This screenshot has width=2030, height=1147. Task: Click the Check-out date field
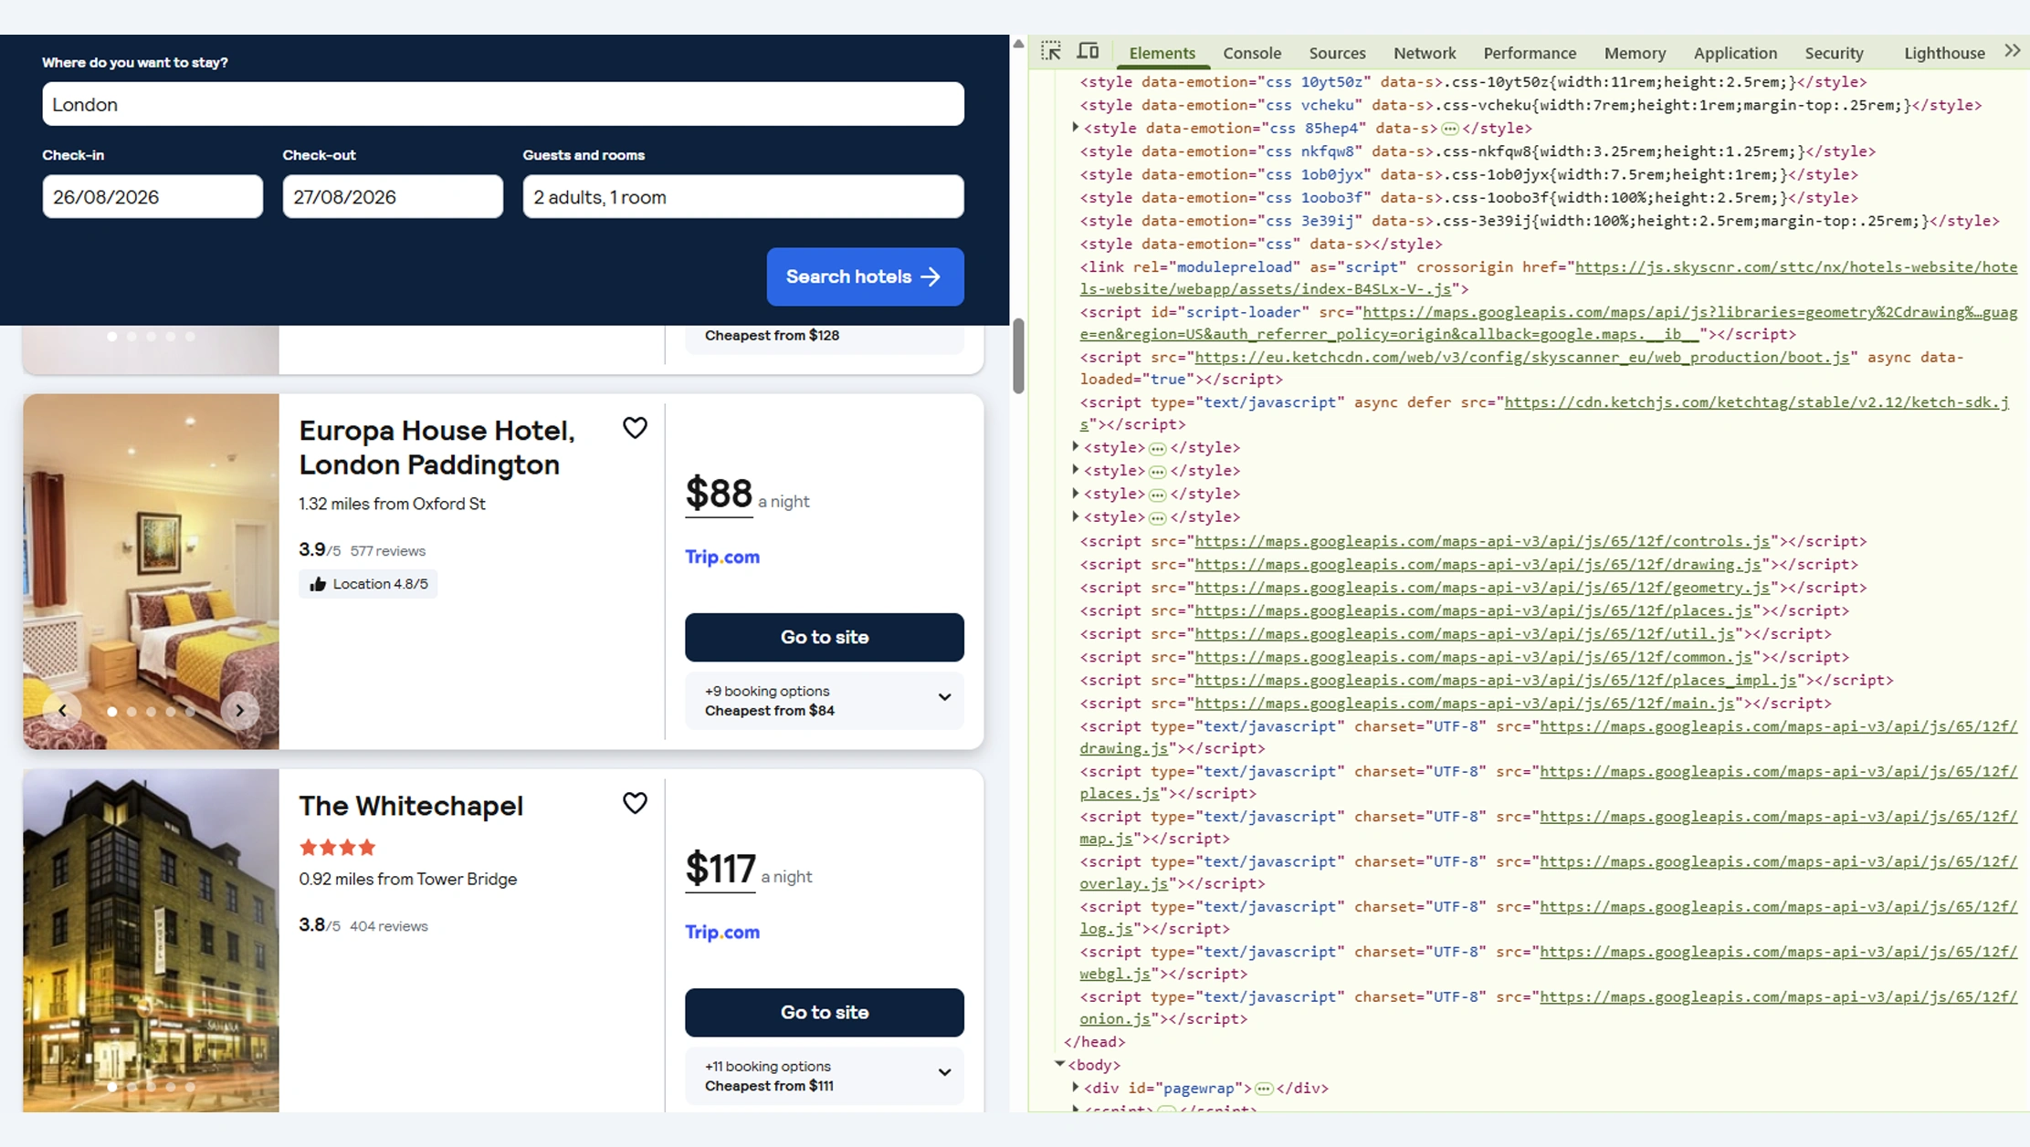393,197
